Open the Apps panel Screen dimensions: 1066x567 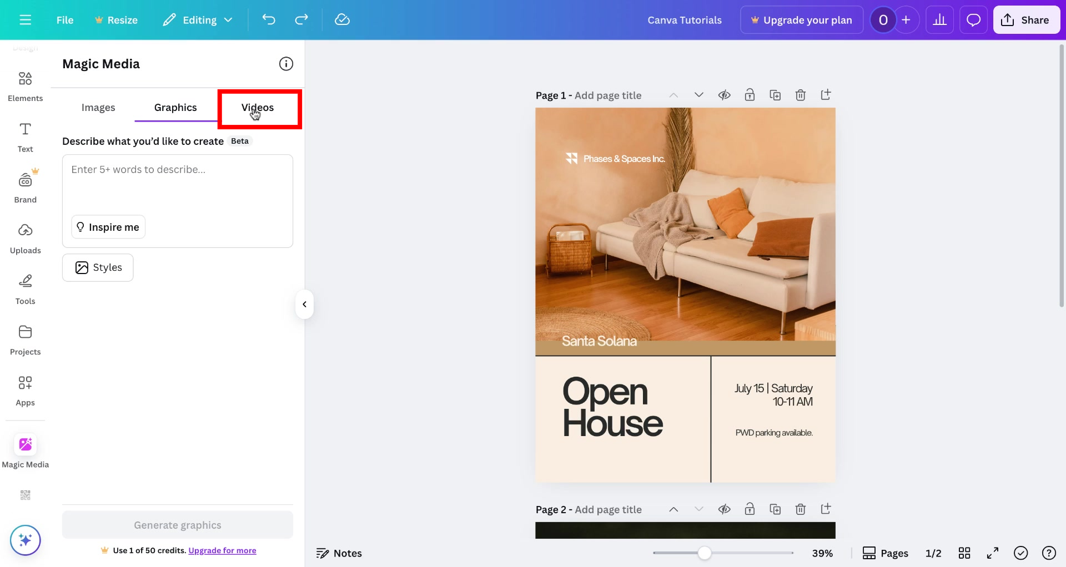pos(25,390)
